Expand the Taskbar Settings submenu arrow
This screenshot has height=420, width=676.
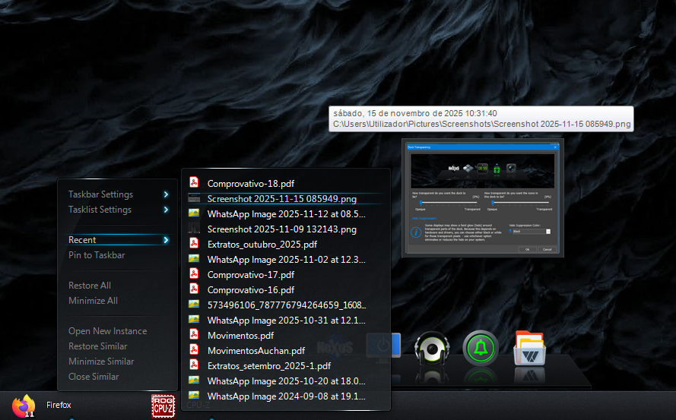(x=166, y=194)
